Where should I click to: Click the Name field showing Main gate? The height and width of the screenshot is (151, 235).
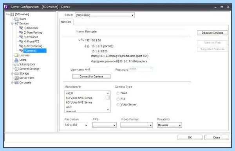pyautogui.click(x=135, y=32)
